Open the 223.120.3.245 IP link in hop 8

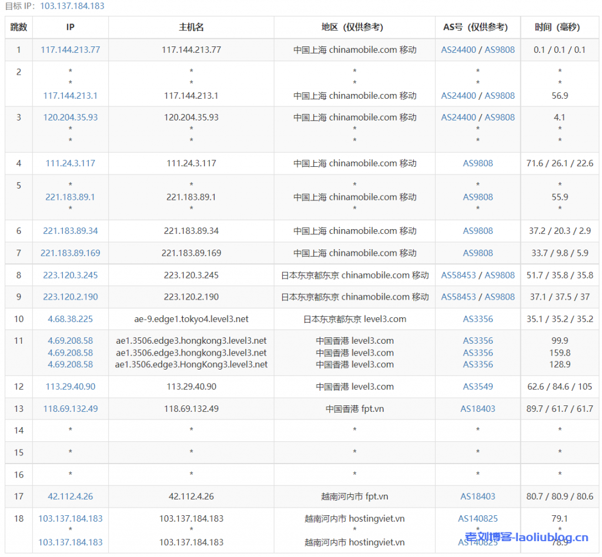(x=70, y=275)
